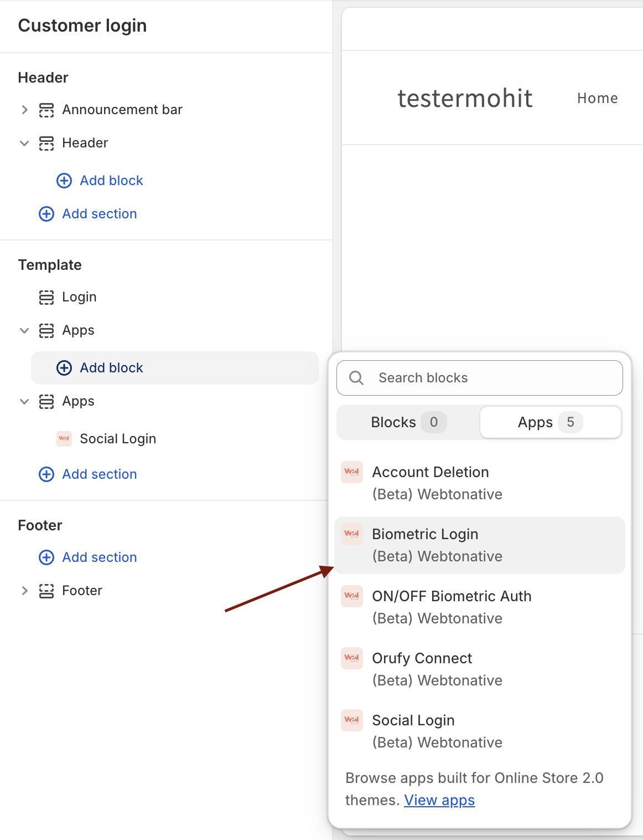Click the magnifier icon in Search blocks
The width and height of the screenshot is (643, 840).
[357, 378]
